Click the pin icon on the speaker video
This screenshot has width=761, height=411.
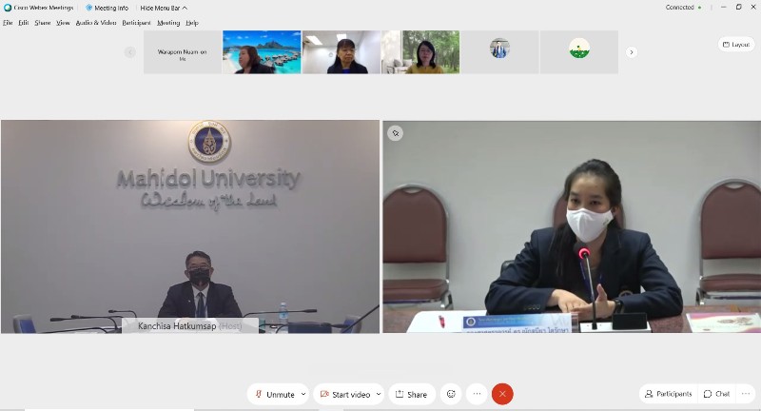pos(395,133)
